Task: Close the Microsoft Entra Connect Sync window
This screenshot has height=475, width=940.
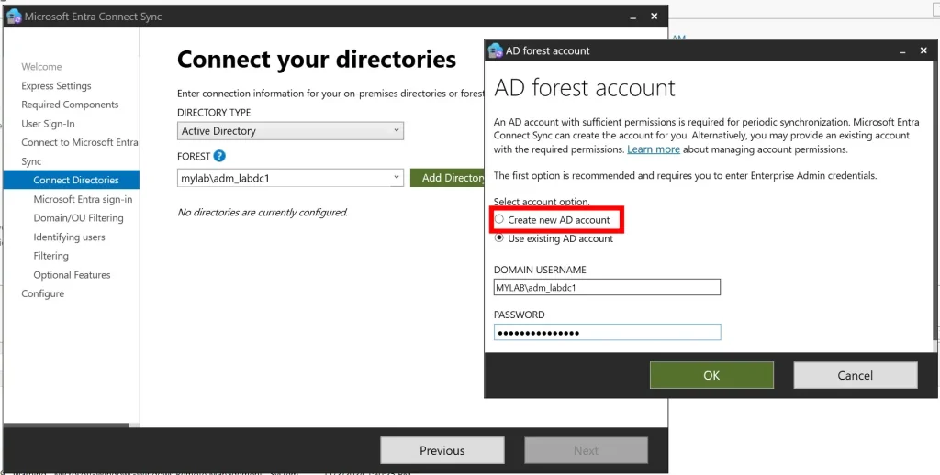Action: 654,17
